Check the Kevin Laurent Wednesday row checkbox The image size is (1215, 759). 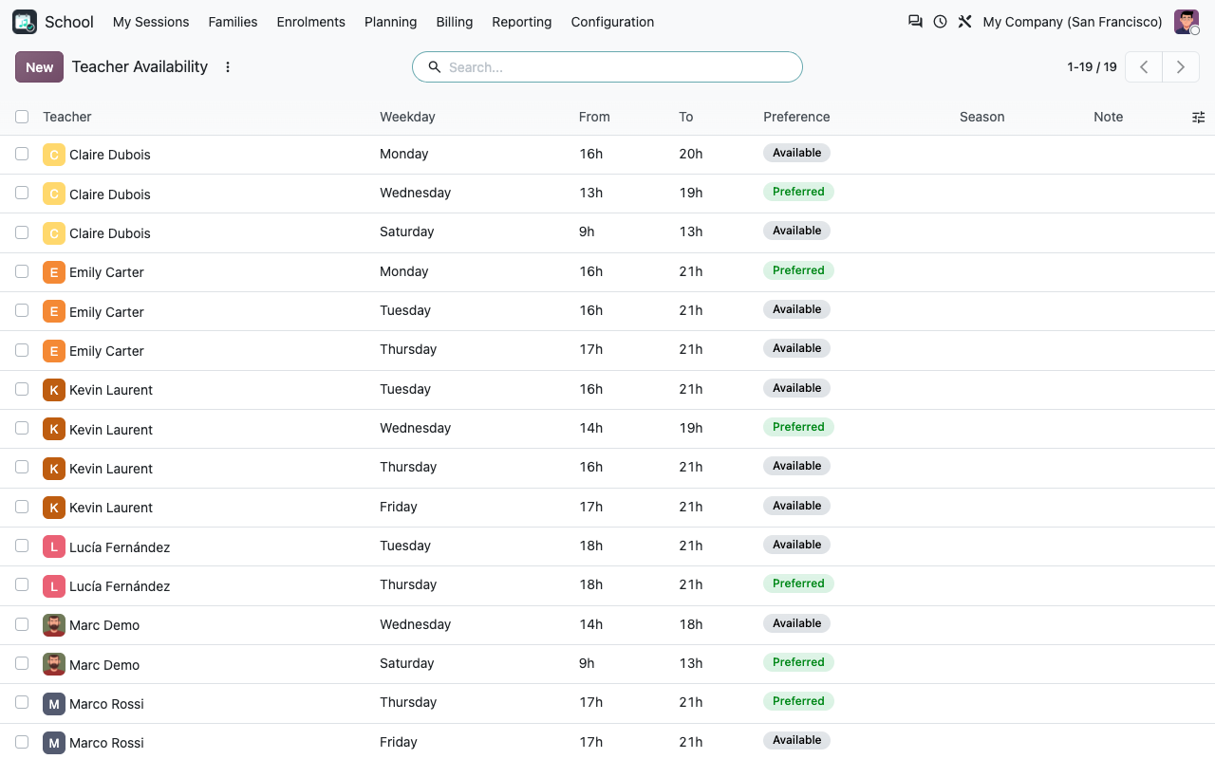pyautogui.click(x=22, y=428)
